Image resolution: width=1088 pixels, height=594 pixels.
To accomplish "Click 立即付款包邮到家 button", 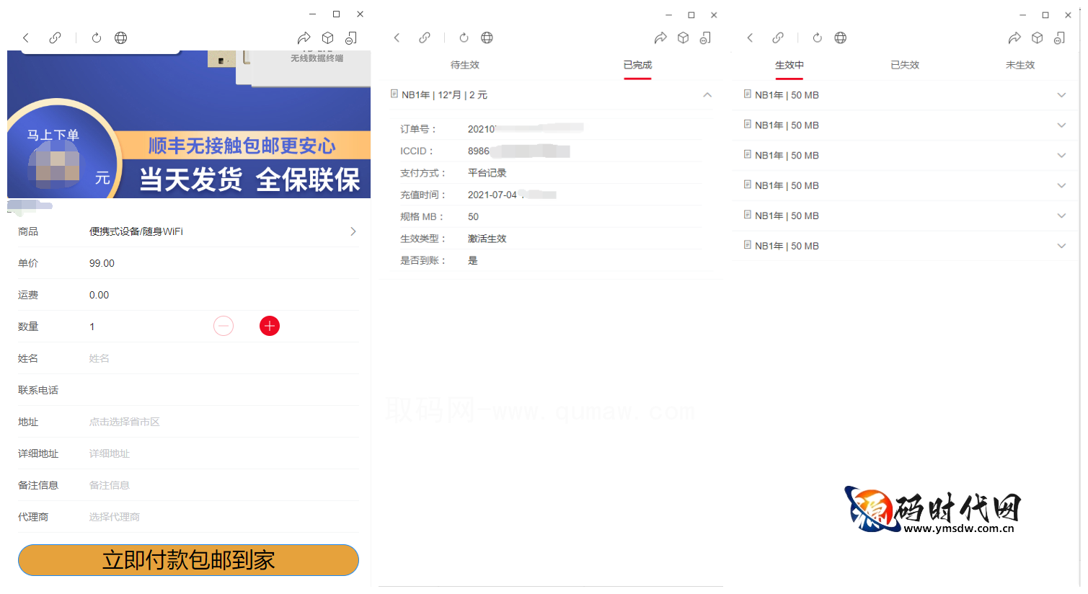I will tap(188, 560).
